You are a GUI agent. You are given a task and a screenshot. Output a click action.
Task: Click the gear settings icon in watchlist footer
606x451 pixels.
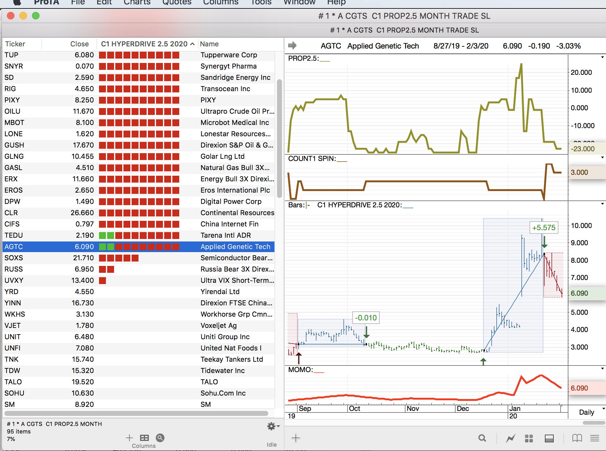click(271, 426)
